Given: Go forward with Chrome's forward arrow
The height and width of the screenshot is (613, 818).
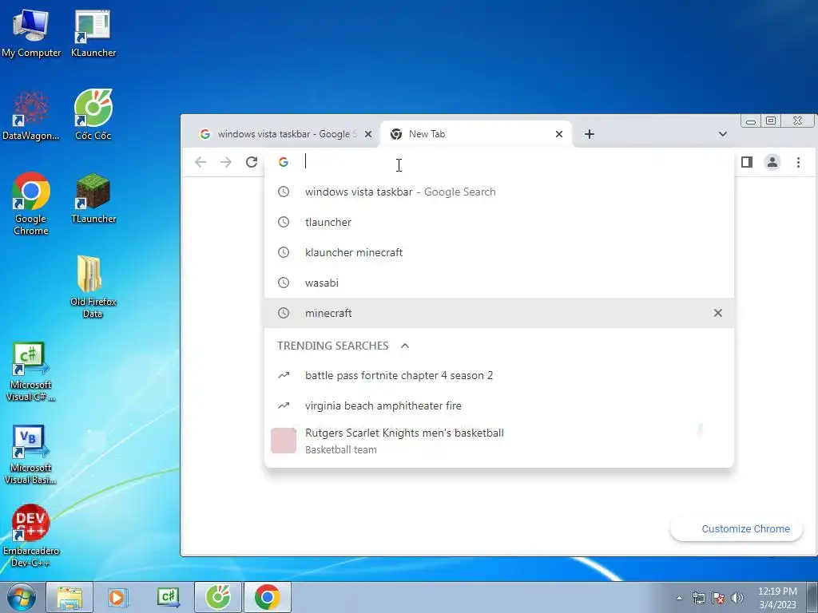Looking at the screenshot, I should 226,162.
